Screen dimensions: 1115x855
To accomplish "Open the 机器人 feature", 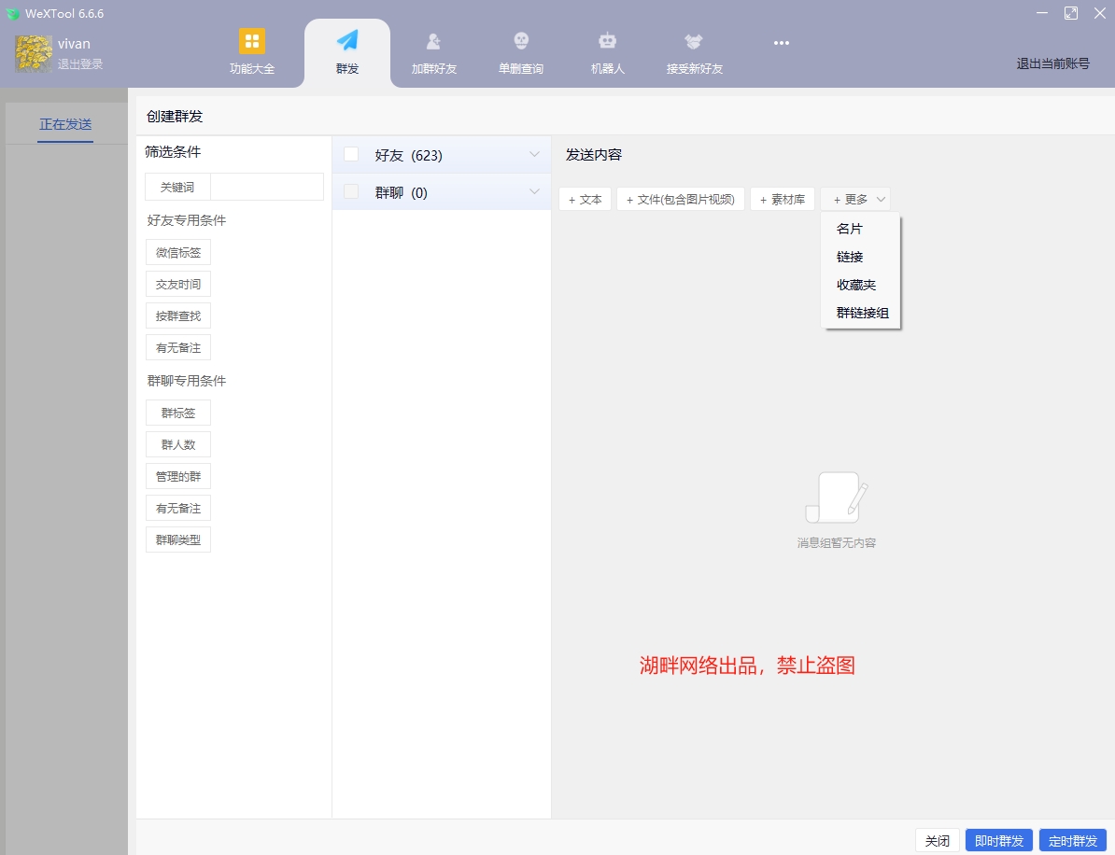I will 608,51.
